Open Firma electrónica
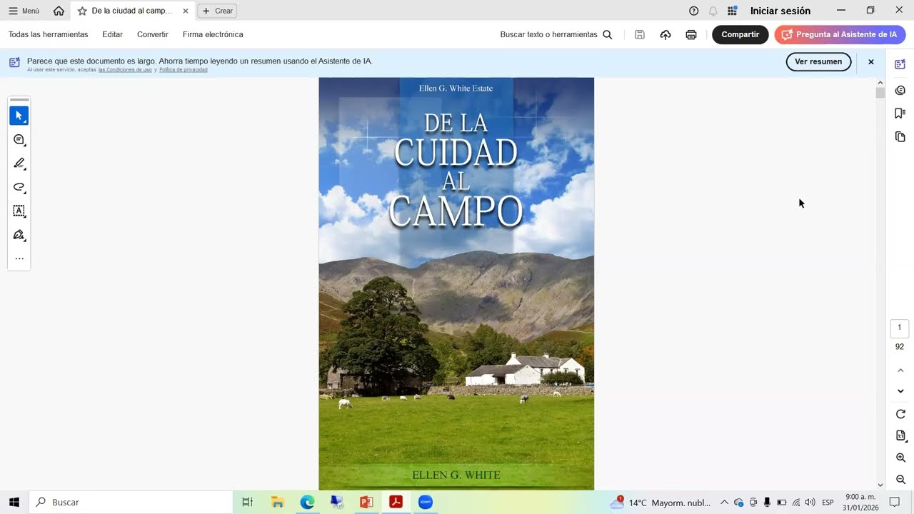This screenshot has height=514, width=914. pos(213,34)
